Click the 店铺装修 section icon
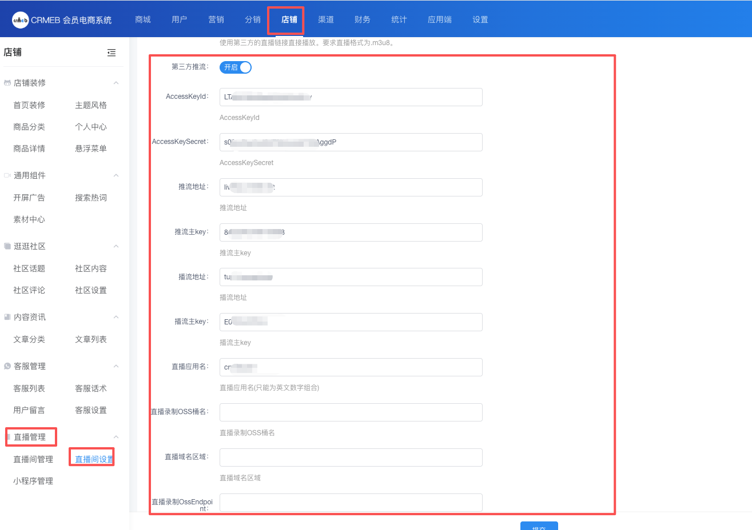The width and height of the screenshot is (752, 530). tap(7, 83)
